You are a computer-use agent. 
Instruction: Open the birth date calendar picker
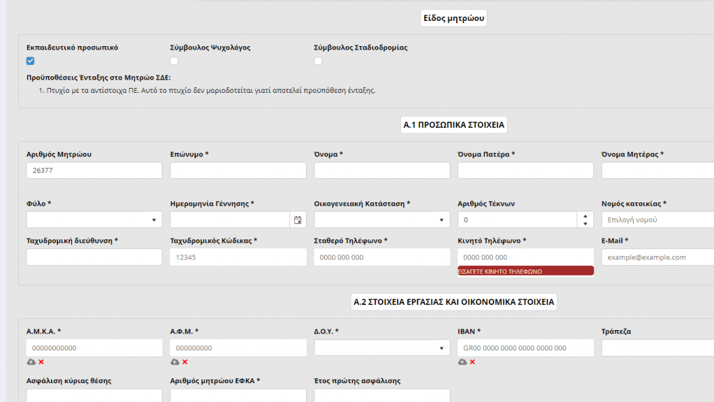[x=298, y=220]
